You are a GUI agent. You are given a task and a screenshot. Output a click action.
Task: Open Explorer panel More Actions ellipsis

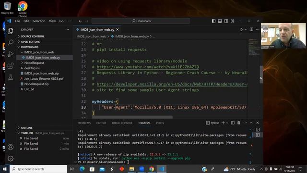(67, 30)
